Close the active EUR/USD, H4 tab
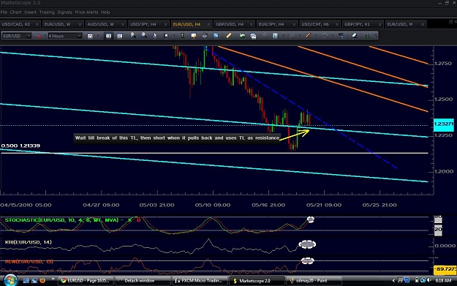The height and width of the screenshot is (286, 457). [208, 24]
